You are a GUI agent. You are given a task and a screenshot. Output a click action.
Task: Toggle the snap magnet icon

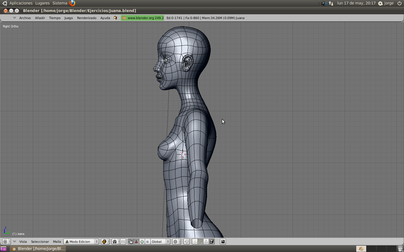pos(186,242)
